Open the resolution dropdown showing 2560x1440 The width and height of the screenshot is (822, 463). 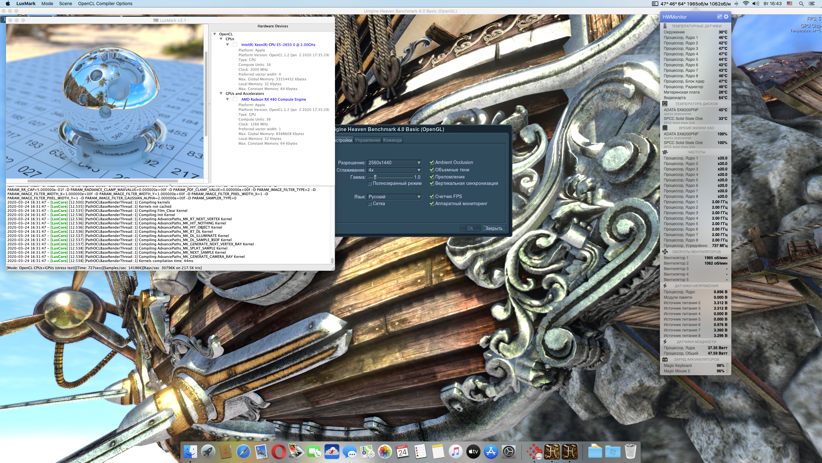[x=394, y=163]
